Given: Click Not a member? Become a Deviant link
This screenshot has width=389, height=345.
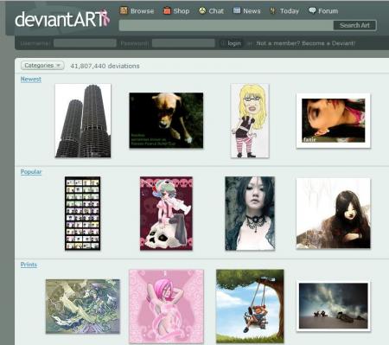Looking at the screenshot, I should click(x=306, y=43).
